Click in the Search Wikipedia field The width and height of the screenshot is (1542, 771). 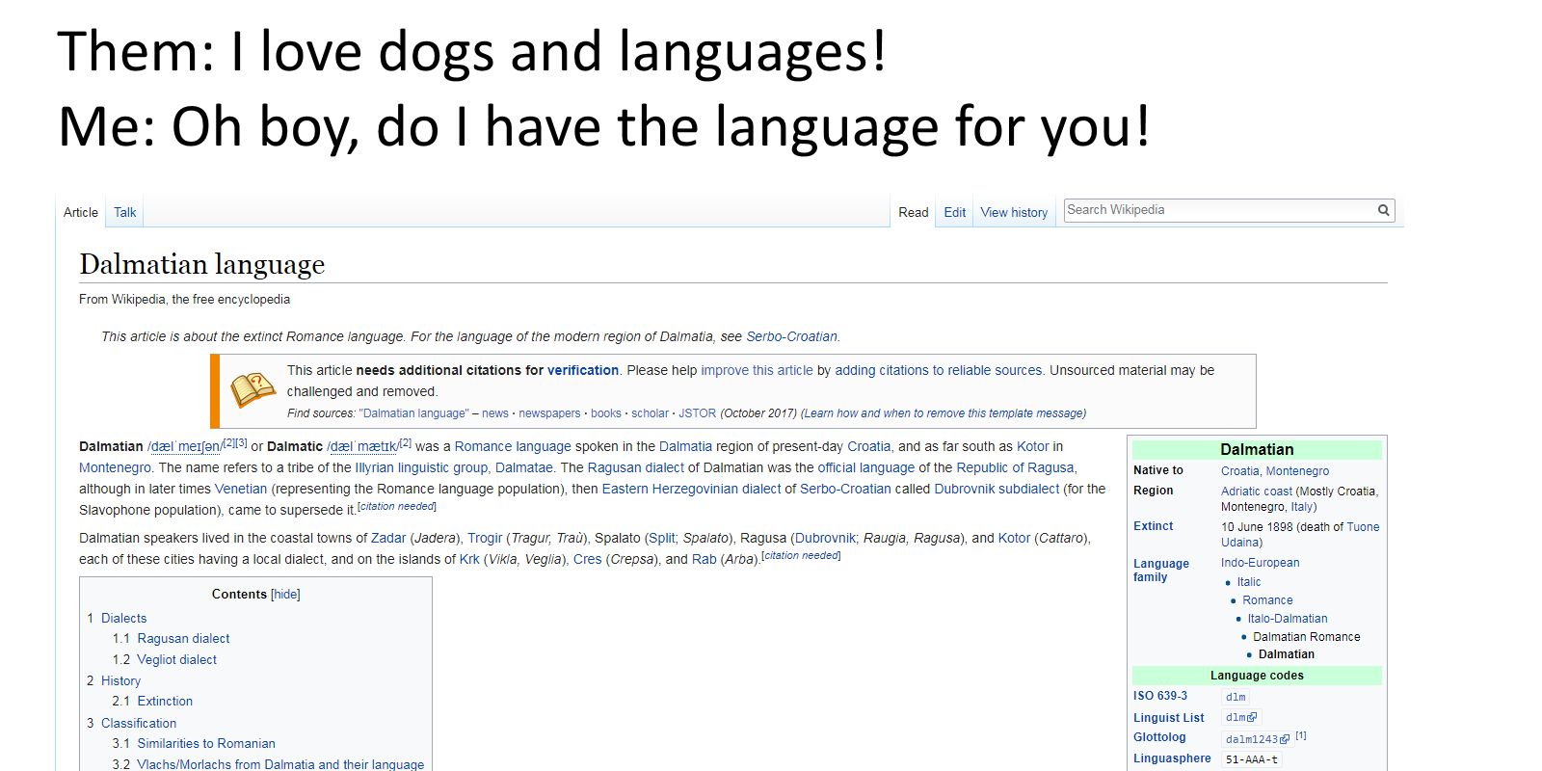(1219, 210)
